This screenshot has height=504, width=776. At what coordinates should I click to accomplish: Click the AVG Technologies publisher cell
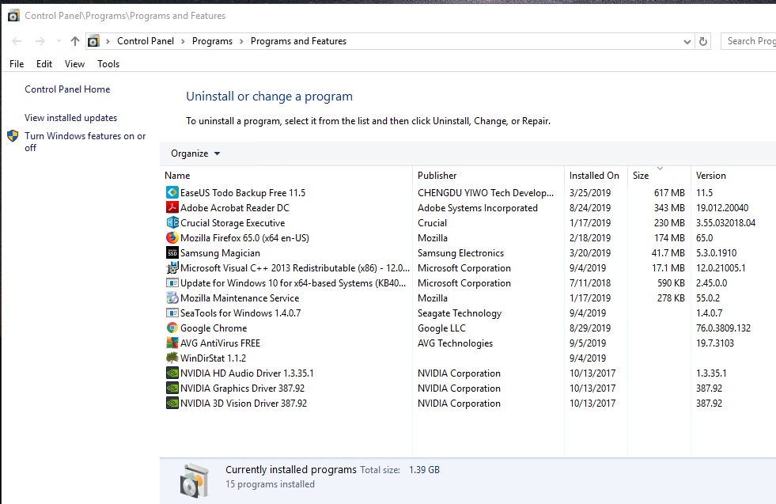455,343
